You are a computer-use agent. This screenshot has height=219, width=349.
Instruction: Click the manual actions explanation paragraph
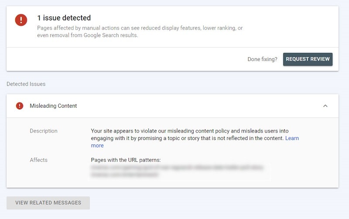pos(140,31)
